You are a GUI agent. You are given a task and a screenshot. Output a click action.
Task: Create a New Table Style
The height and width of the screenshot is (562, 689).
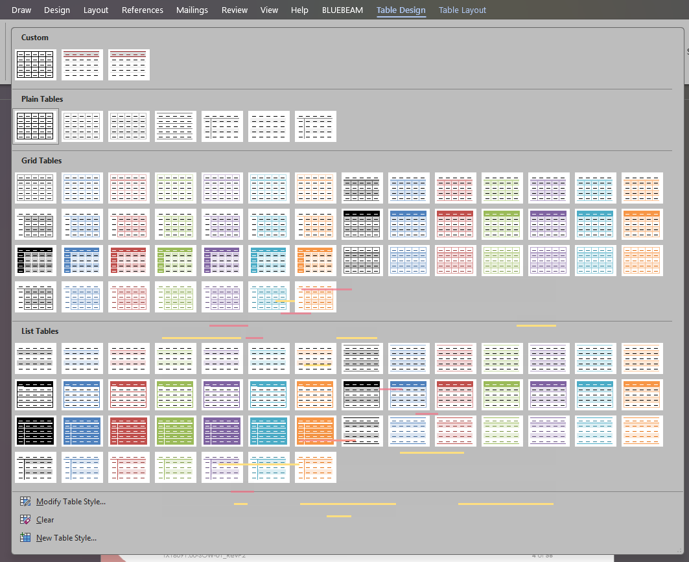[x=67, y=537]
